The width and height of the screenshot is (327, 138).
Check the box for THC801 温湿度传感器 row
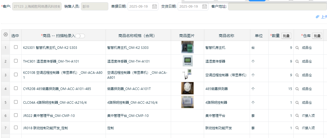pos(16,61)
